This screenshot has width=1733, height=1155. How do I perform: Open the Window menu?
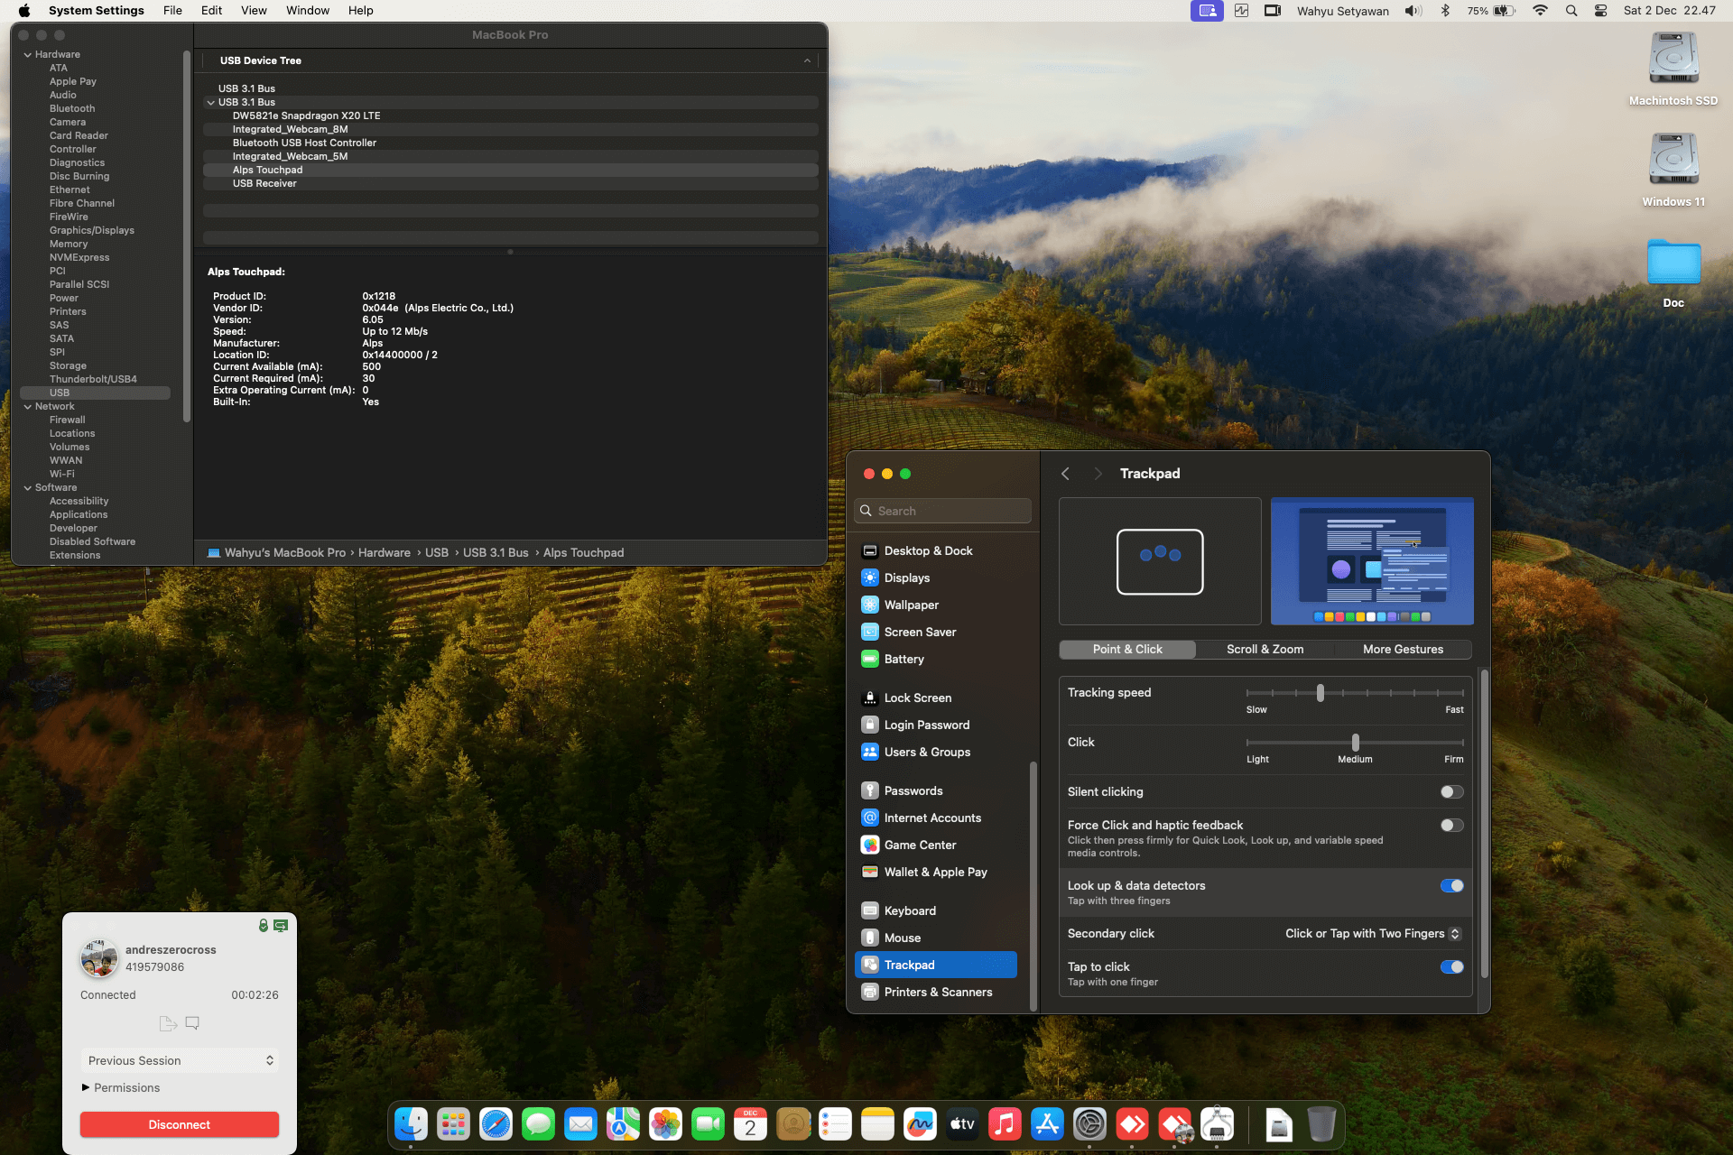click(307, 11)
